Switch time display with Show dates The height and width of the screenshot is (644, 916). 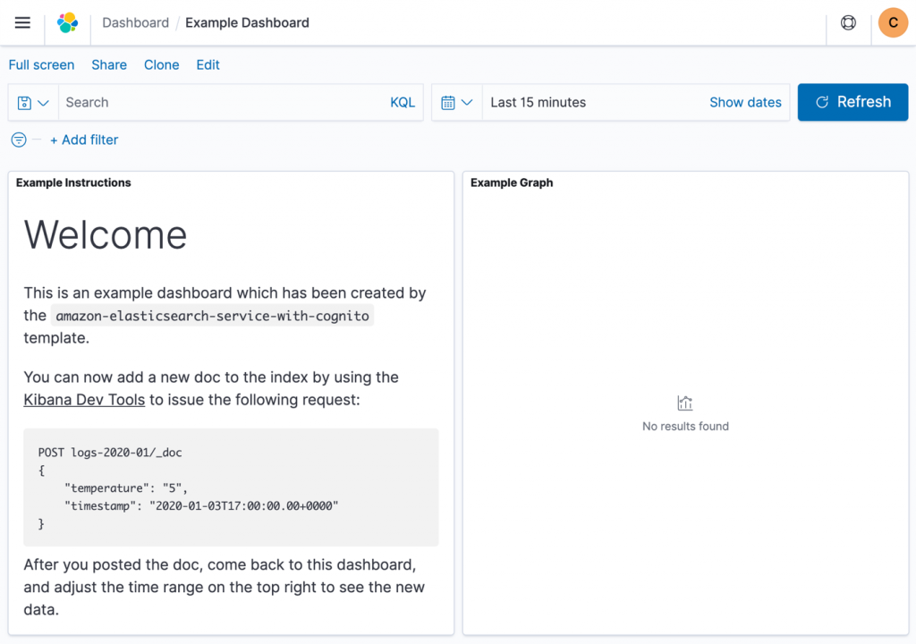point(745,102)
